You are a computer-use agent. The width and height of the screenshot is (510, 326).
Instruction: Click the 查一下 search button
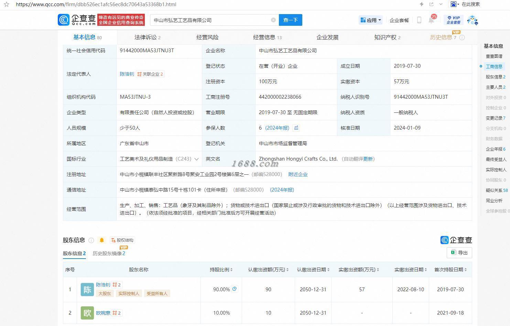tap(291, 20)
